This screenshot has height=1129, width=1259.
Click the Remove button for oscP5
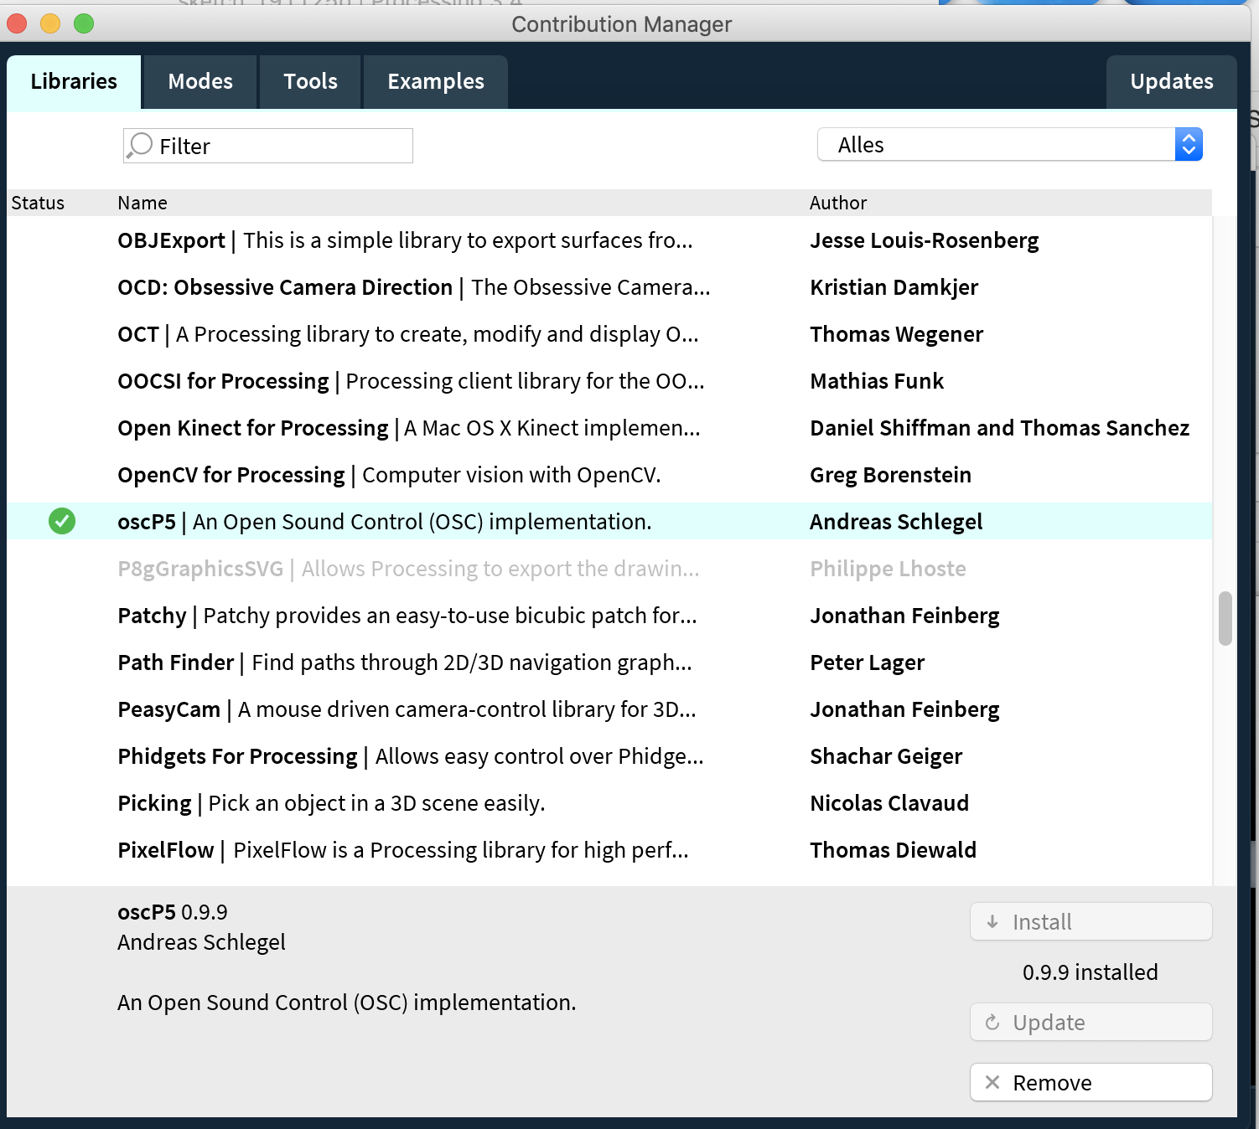[x=1091, y=1082]
